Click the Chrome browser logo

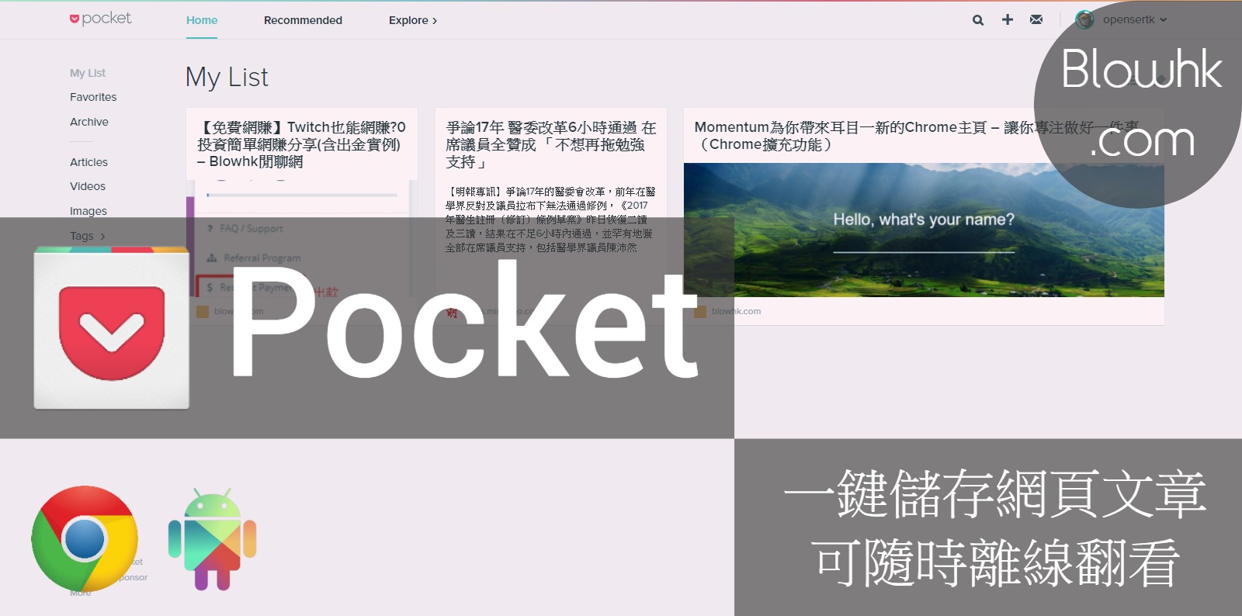coord(85,539)
